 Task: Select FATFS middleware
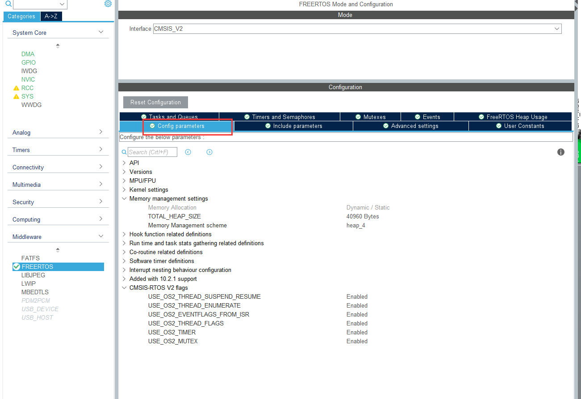30,258
